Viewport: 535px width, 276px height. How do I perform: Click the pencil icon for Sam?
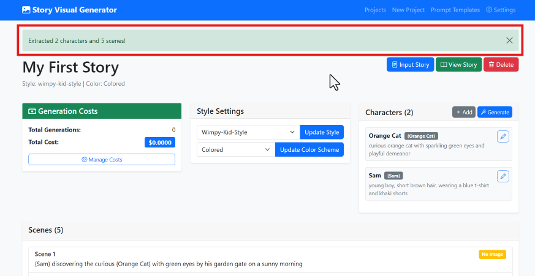coord(503,176)
